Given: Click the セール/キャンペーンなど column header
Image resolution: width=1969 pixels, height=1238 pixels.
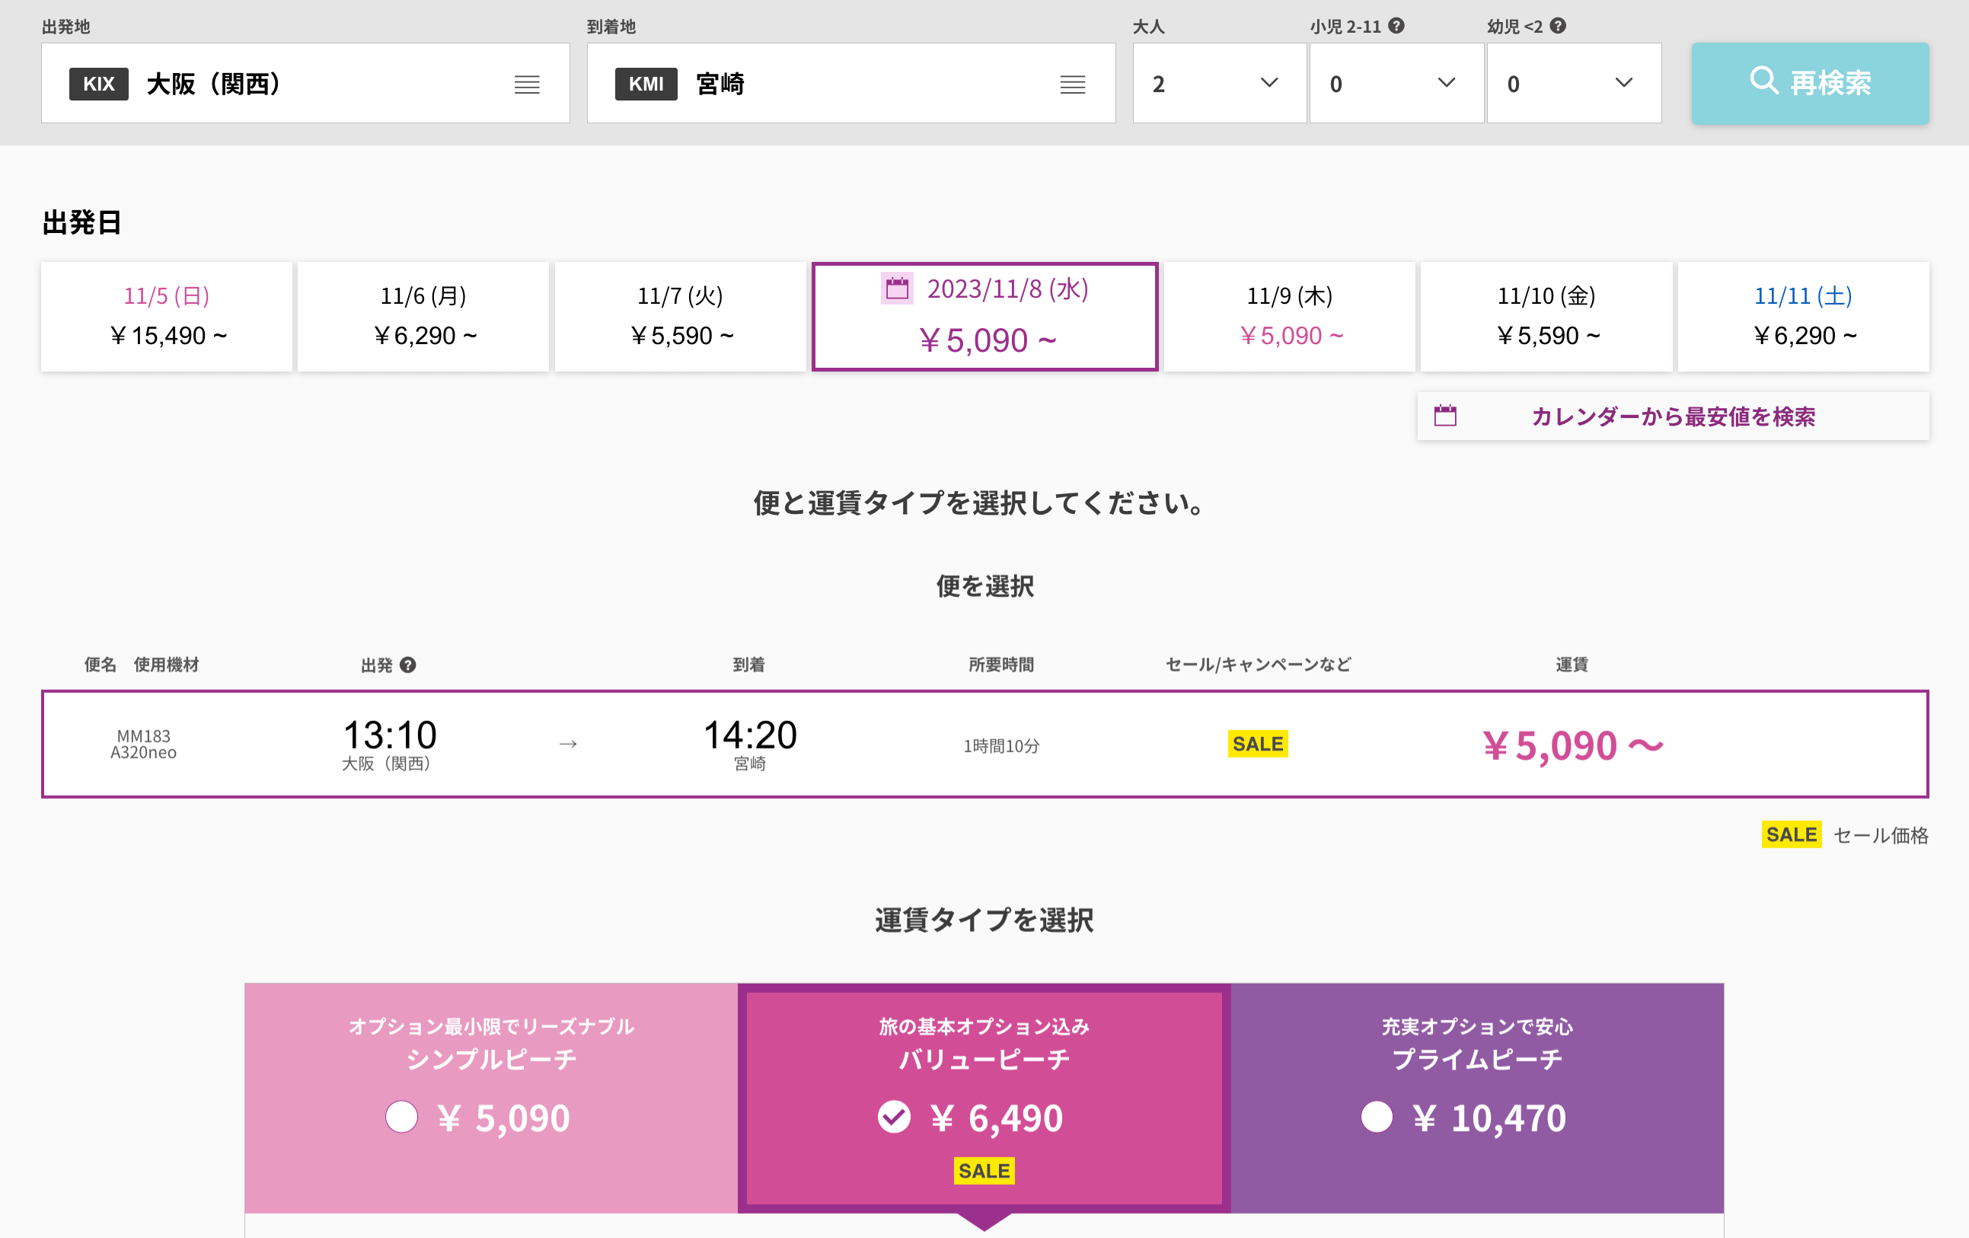Looking at the screenshot, I should pos(1258,665).
